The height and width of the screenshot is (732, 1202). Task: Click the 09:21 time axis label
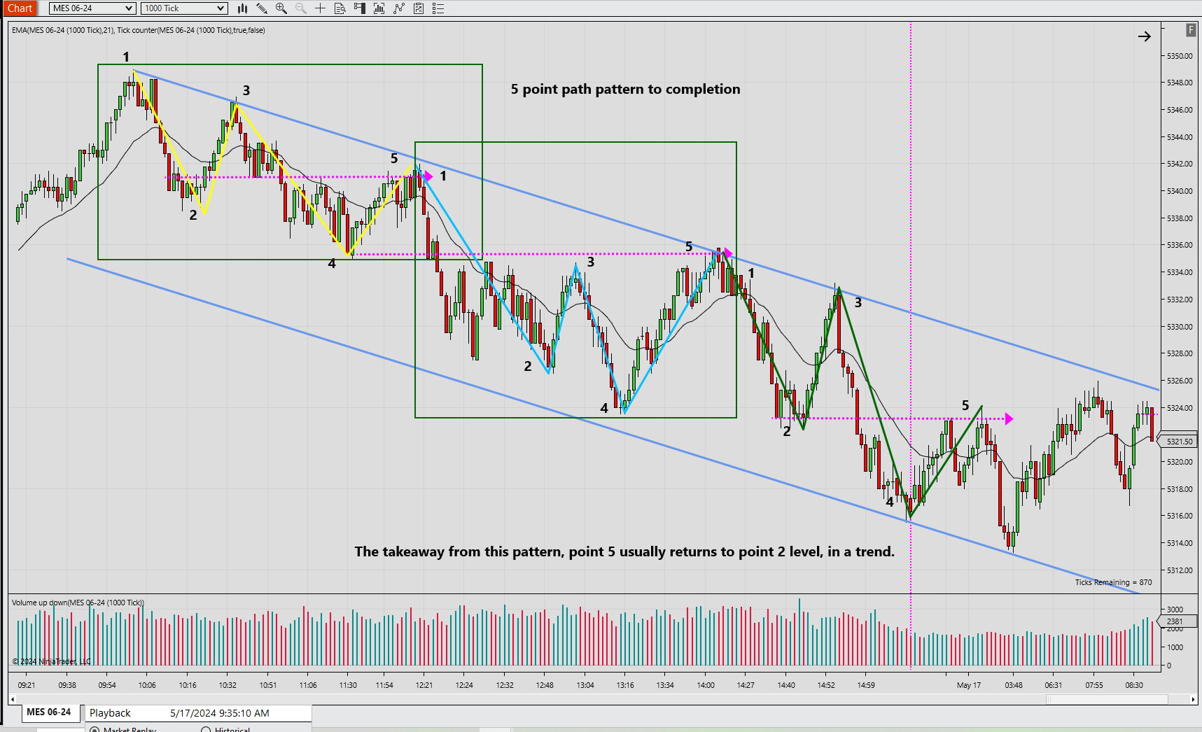27,685
